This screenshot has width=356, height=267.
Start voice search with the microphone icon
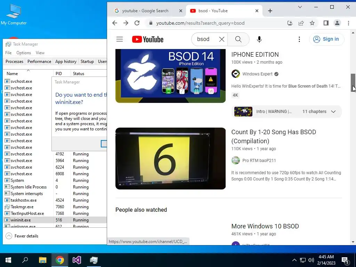point(259,39)
